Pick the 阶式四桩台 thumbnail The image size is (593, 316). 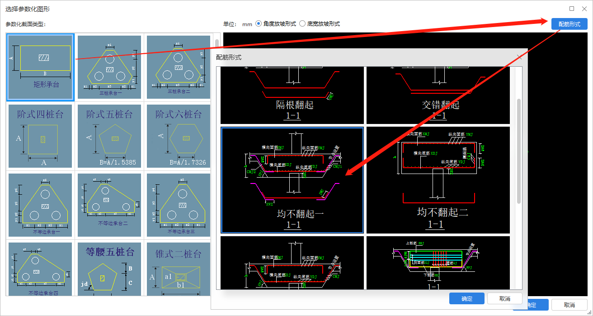(x=40, y=136)
